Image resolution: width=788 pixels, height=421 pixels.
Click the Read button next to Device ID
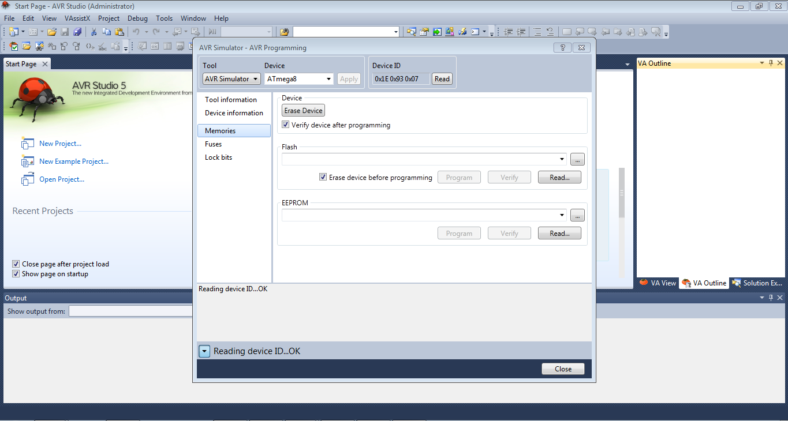442,79
